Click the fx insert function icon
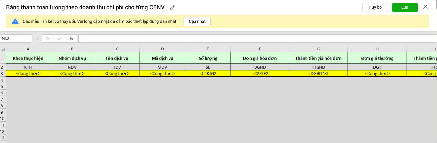Viewport: 437px width, 143px height. pos(71,38)
